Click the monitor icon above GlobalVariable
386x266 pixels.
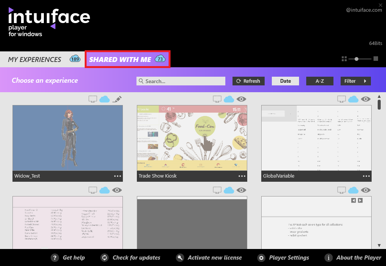point(341,99)
